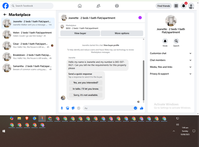The height and width of the screenshot is (147, 199).
Task: Open Copilot icon on taskbar
Action: (x=12, y=118)
